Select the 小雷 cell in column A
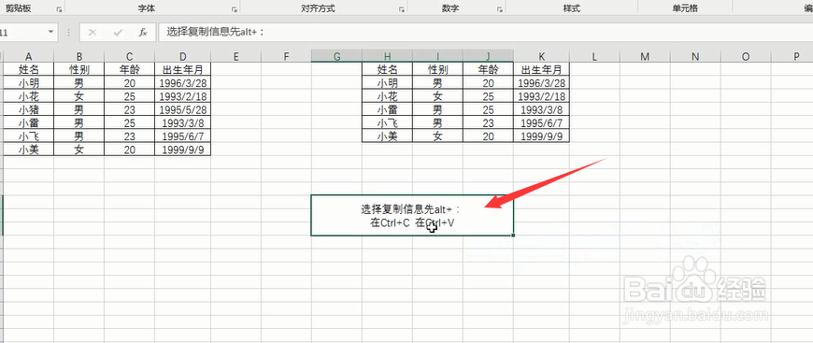The height and width of the screenshot is (343, 813). point(29,123)
